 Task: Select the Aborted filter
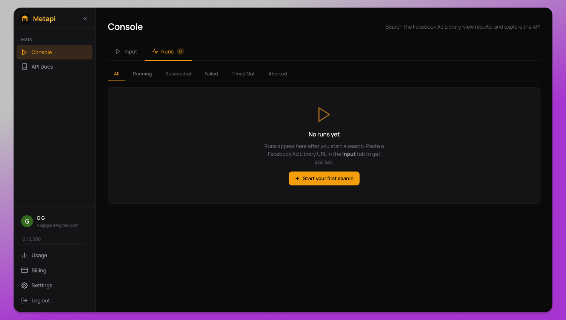(278, 74)
